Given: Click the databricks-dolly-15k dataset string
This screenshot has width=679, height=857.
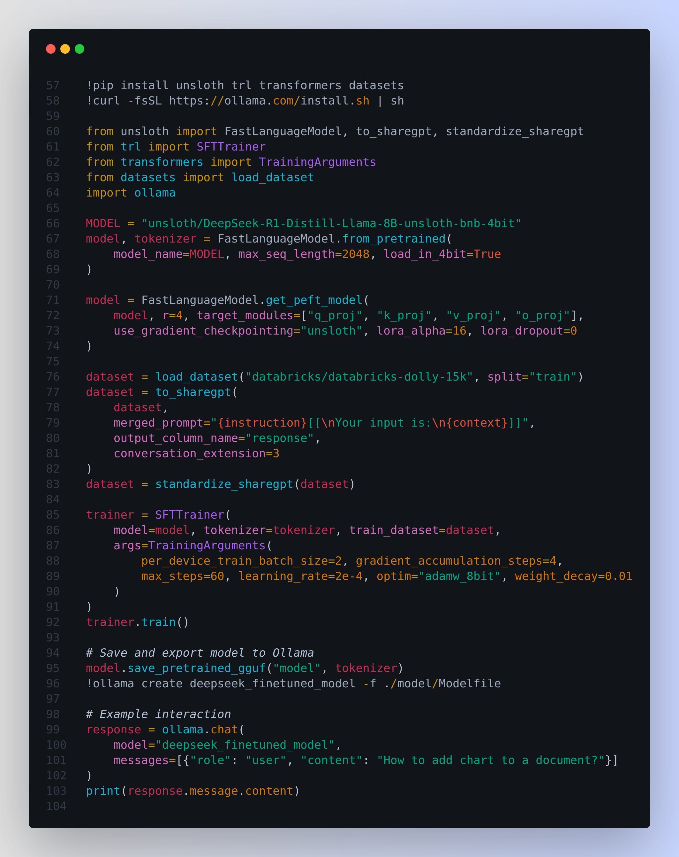Looking at the screenshot, I should [359, 377].
